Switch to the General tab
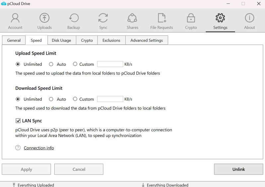 tap(14, 40)
